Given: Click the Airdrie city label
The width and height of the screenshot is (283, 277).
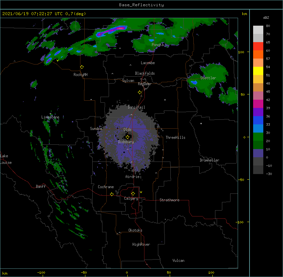Looking at the screenshot, I should coord(133,177).
